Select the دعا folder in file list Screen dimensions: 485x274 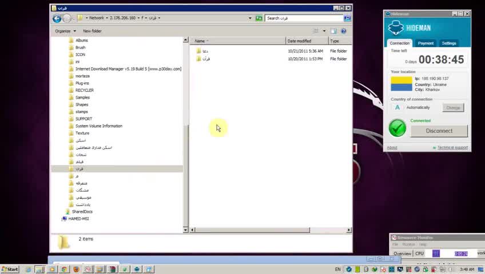[x=202, y=51]
